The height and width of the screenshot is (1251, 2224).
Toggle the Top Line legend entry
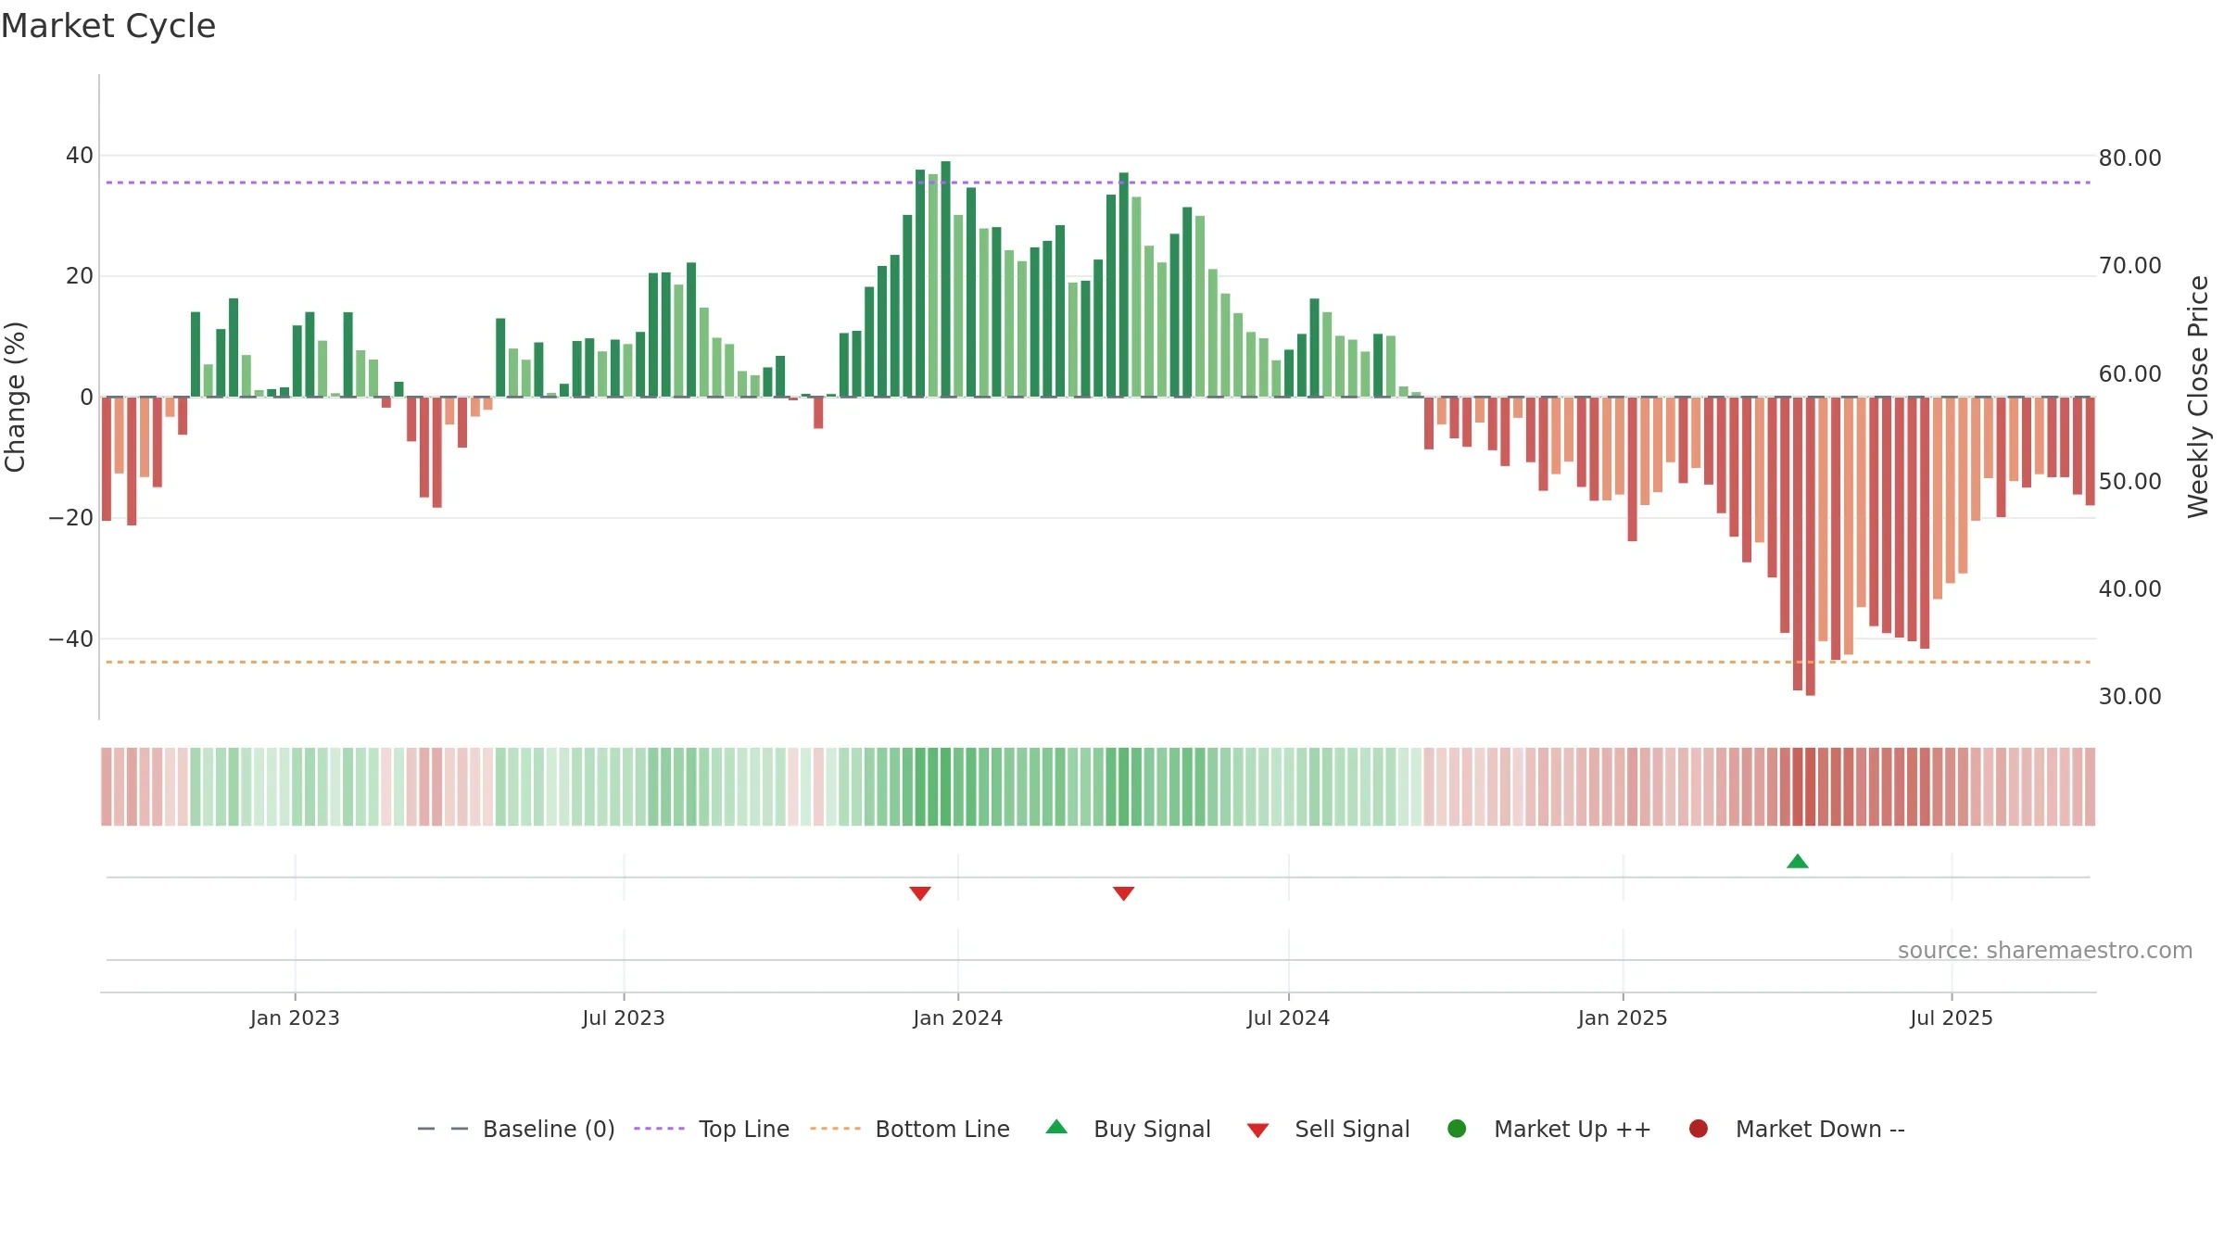click(x=712, y=1129)
